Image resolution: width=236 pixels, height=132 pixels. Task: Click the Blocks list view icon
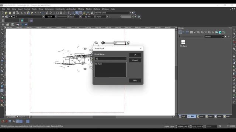(x=184, y=32)
